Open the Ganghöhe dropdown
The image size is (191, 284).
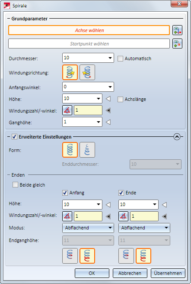pyautogui.click(x=99, y=122)
